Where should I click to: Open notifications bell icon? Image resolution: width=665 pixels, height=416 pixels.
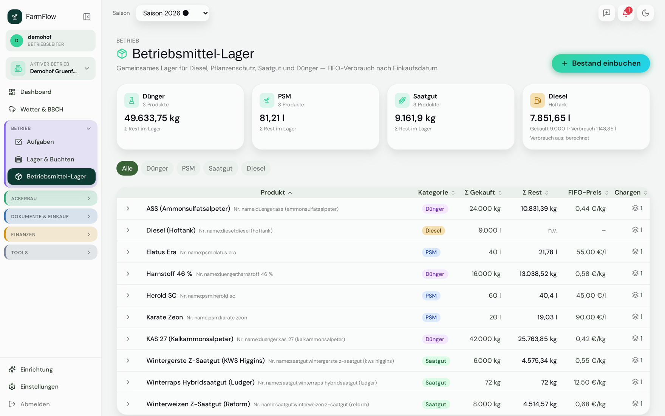(626, 13)
